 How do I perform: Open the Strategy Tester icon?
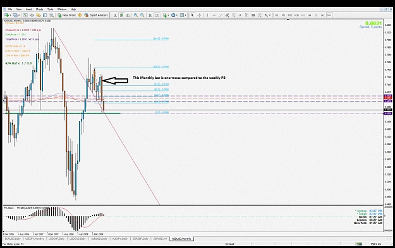click(51, 15)
